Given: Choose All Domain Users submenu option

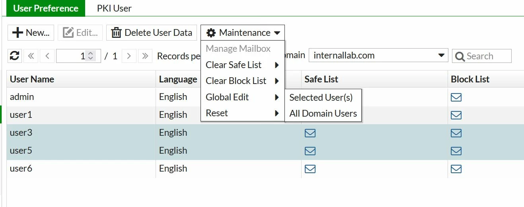Looking at the screenshot, I should point(323,113).
